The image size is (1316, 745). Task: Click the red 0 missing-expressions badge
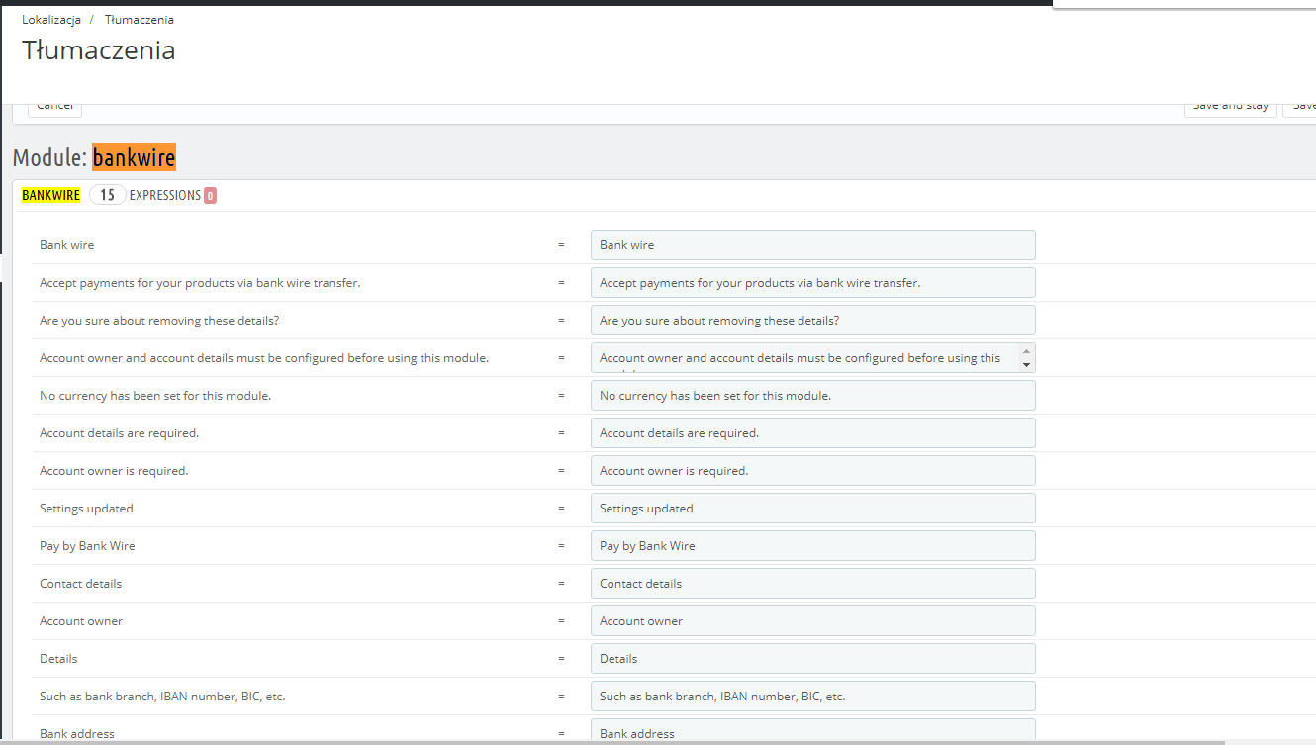coord(210,196)
